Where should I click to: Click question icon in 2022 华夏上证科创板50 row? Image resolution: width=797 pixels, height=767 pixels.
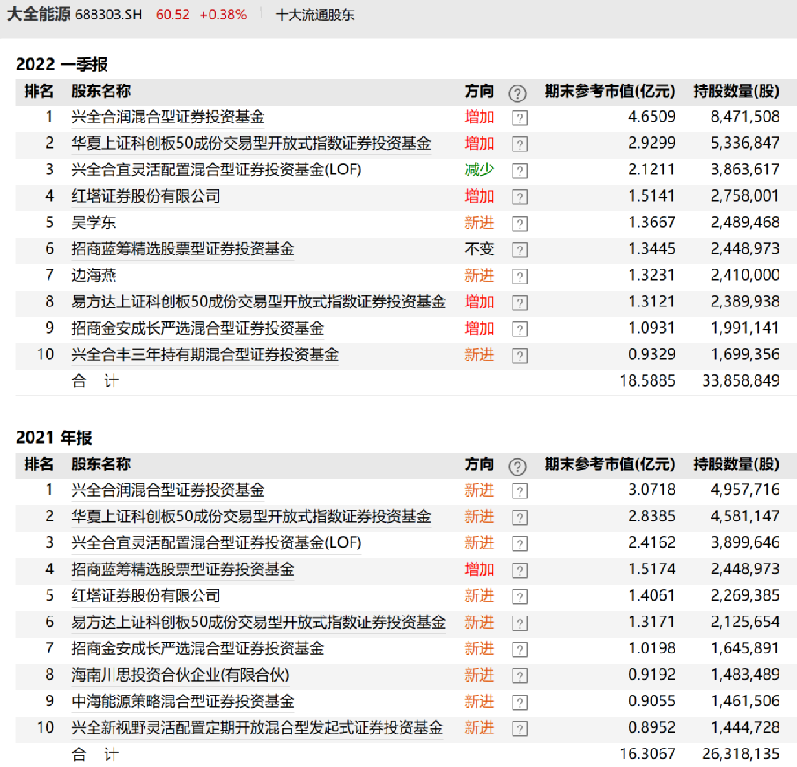519,144
